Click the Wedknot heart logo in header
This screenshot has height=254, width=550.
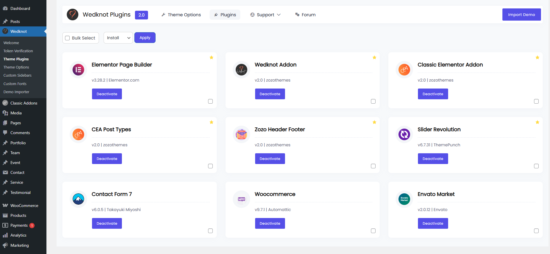click(73, 15)
